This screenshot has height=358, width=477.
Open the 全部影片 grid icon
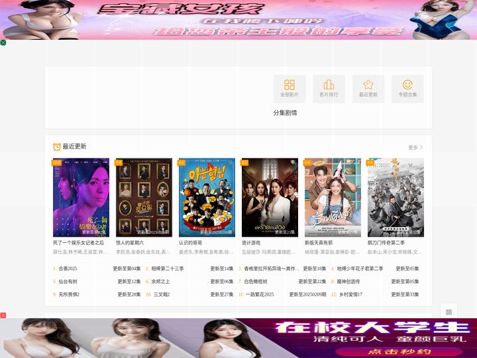pyautogui.click(x=290, y=88)
